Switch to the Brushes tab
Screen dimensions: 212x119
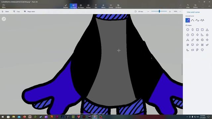[x=66, y=6]
